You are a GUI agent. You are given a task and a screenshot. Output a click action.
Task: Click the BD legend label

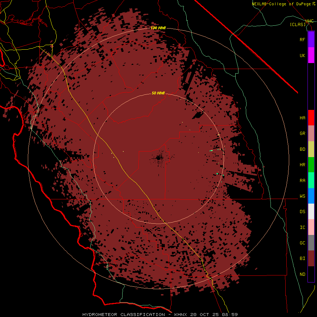pos(302,149)
